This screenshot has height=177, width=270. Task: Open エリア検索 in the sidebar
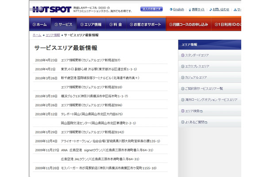tap(209, 111)
